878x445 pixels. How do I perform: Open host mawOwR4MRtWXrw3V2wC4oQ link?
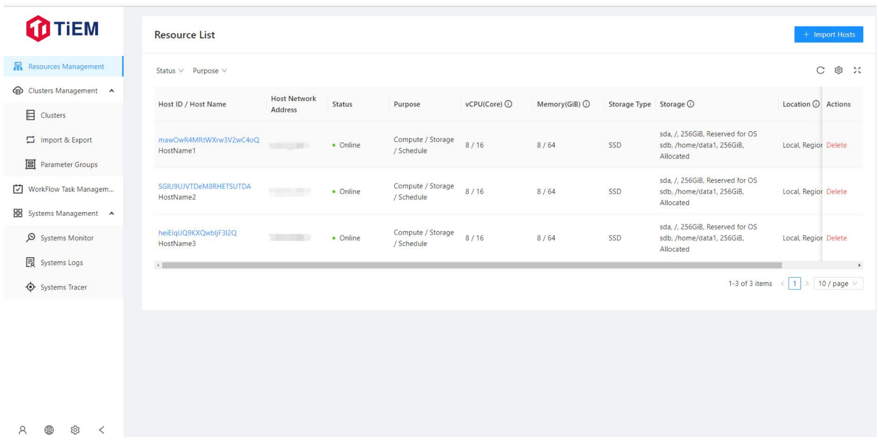point(209,140)
